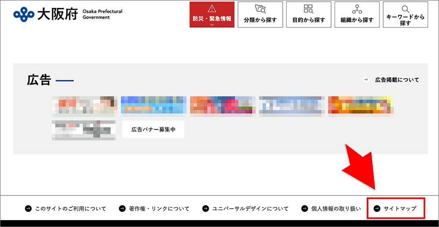Open the first ad banner in top row
This screenshot has height=227, width=439.
click(85, 106)
